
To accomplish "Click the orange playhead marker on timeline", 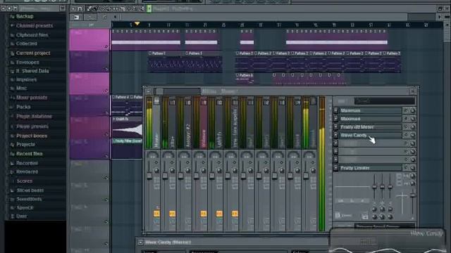I will (137, 24).
